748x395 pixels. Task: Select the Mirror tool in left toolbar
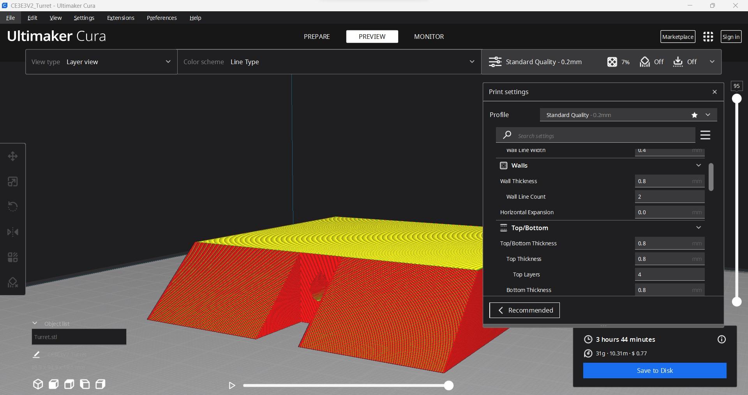(x=12, y=232)
